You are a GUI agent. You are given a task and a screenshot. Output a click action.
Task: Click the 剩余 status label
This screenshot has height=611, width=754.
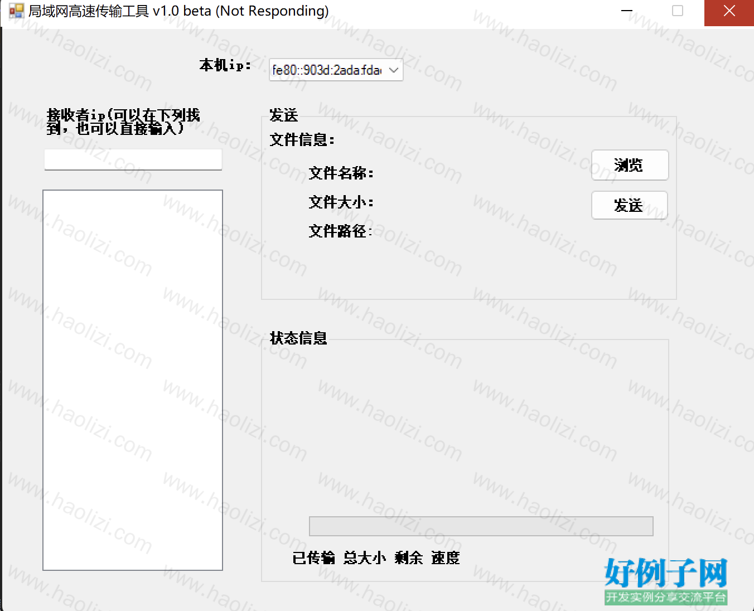click(x=409, y=558)
